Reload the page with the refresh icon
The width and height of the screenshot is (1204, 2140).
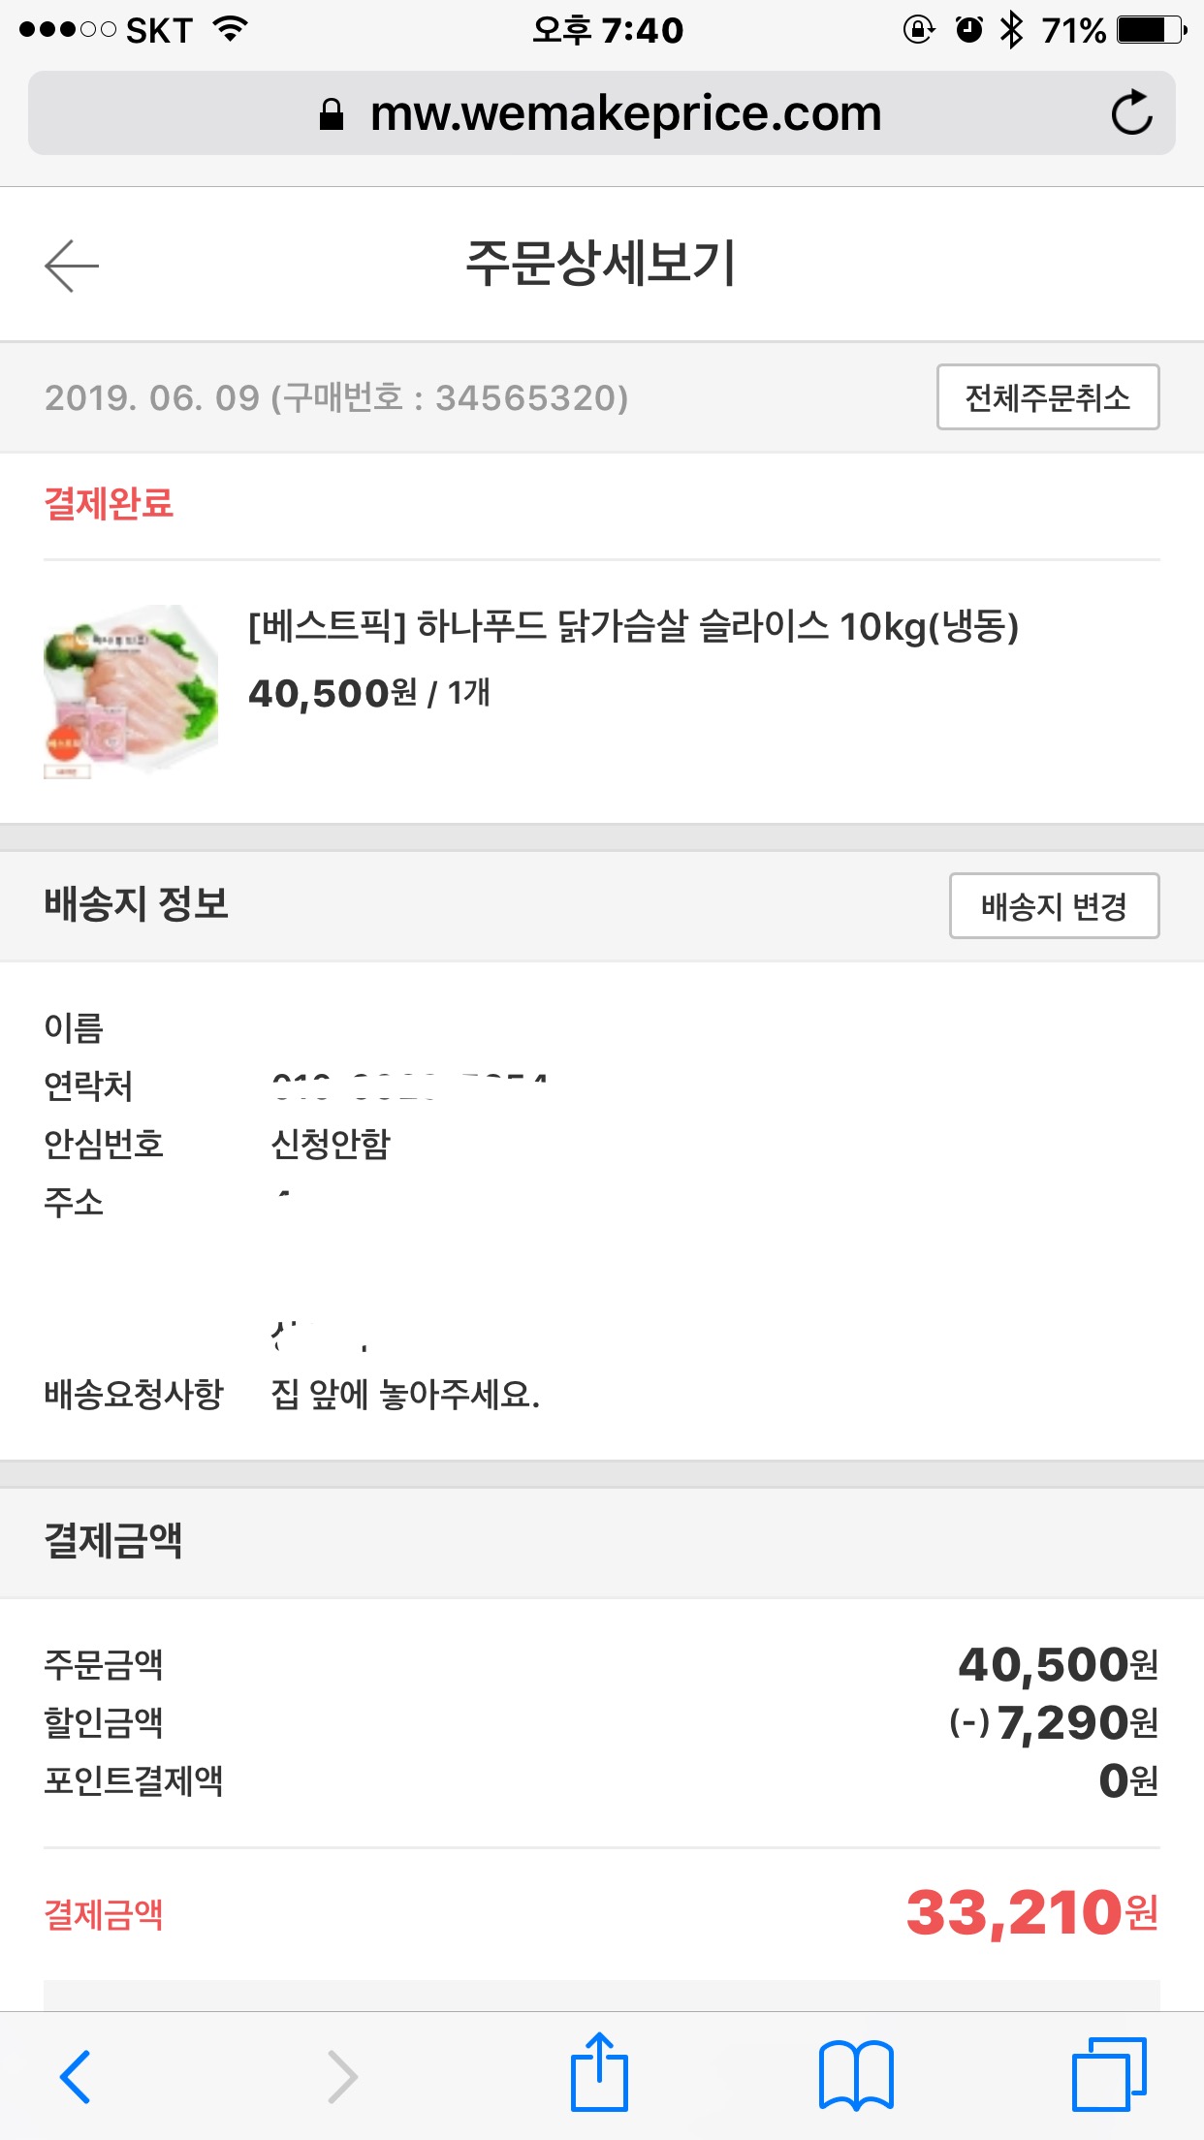[1130, 113]
